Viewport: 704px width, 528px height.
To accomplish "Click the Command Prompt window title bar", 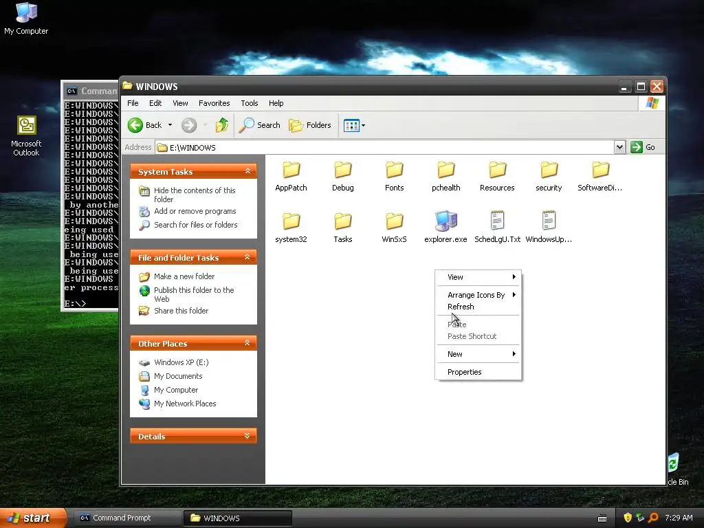I will point(90,91).
